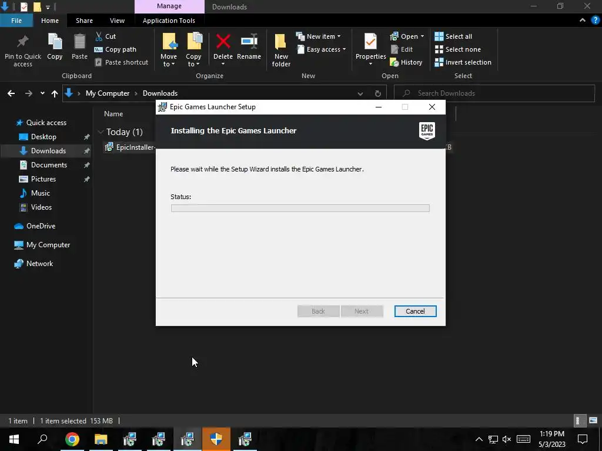Go back in File Explorer
Viewport: 602px width, 451px height.
pos(11,93)
